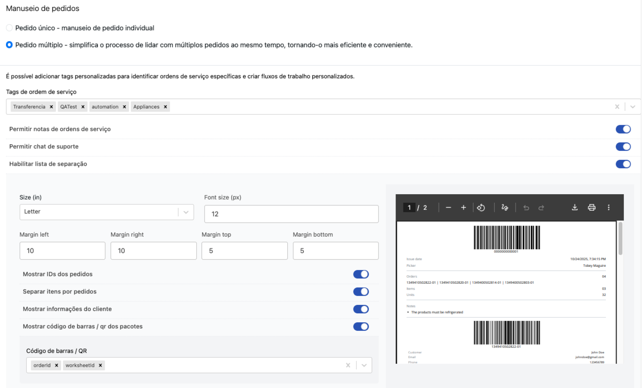Click the Margin left input field
This screenshot has height=388, width=642.
point(62,251)
